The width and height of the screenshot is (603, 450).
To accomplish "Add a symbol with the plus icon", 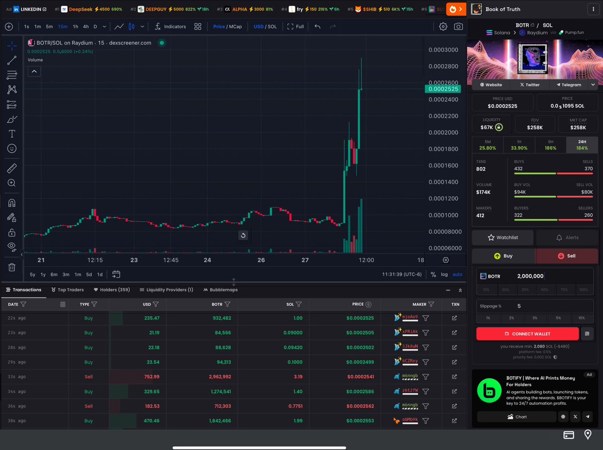I will coord(9,27).
